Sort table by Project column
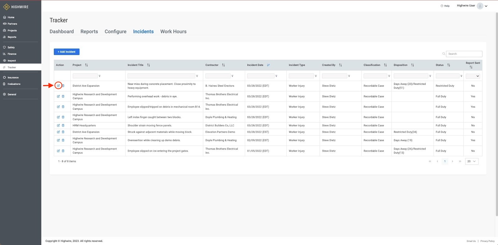The width and height of the screenshot is (498, 245). [87, 65]
